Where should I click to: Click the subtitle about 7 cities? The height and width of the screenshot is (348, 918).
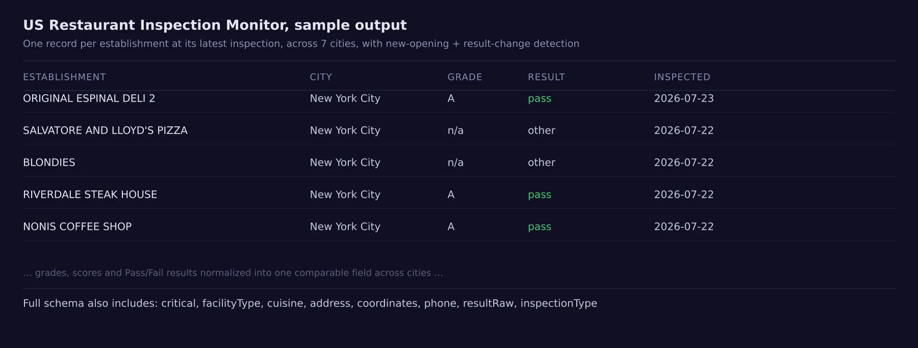(x=301, y=44)
